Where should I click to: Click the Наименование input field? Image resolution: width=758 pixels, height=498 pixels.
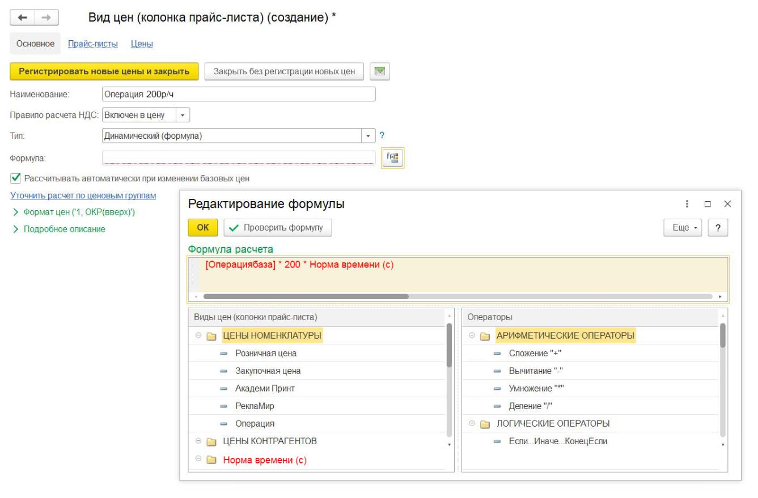tap(238, 94)
